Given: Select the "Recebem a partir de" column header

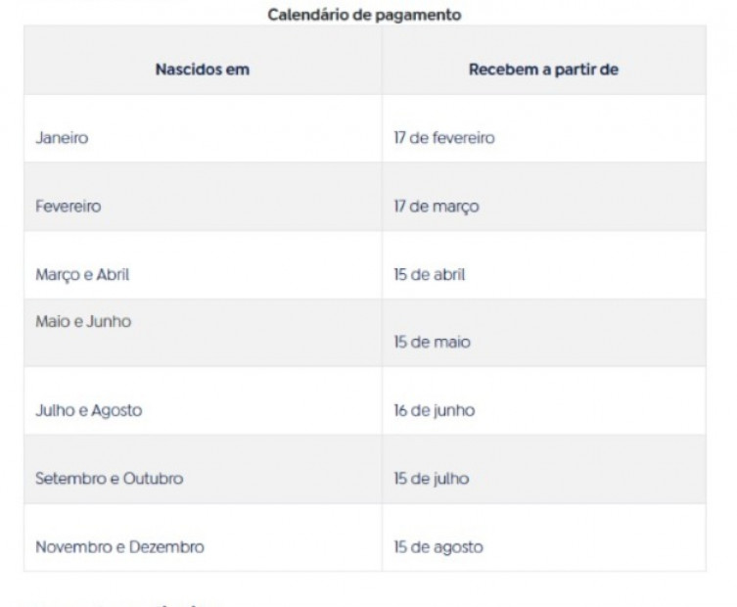Looking at the screenshot, I should (x=543, y=70).
